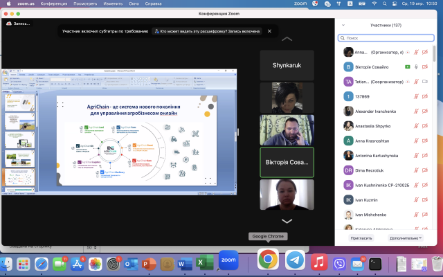The width and height of the screenshot is (443, 277).
Task: Show previous video tiles with up chevron
Action: click(x=287, y=39)
